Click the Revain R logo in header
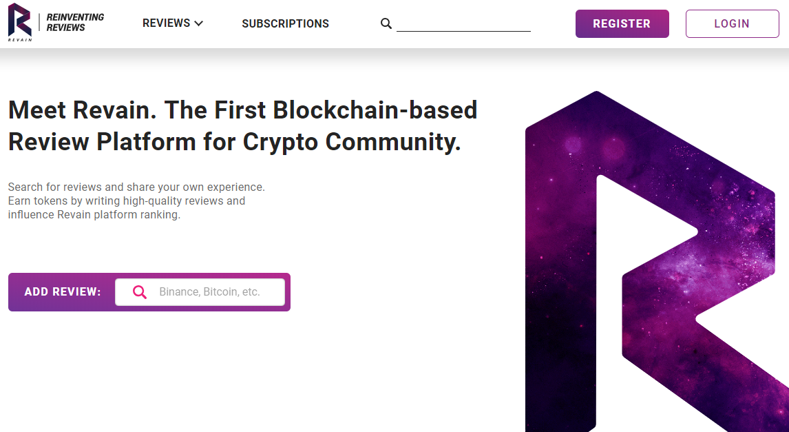The width and height of the screenshot is (789, 432). (19, 19)
